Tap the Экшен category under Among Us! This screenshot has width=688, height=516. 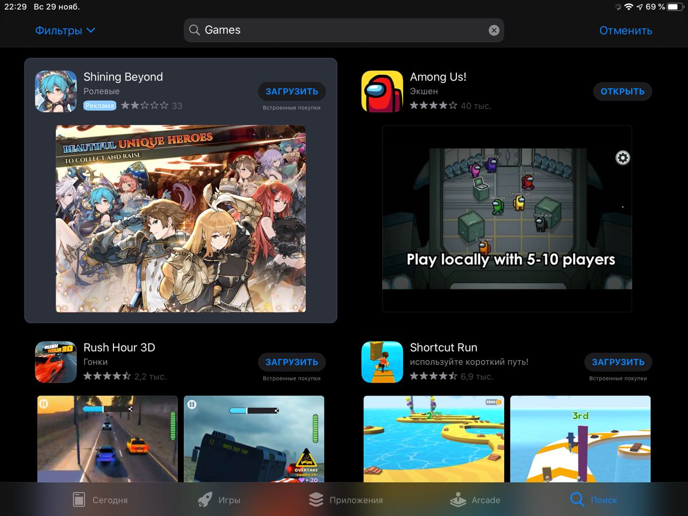coord(424,91)
